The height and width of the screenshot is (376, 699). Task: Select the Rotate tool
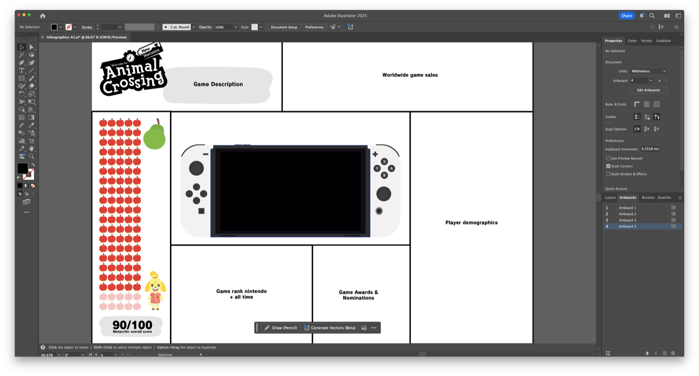tap(21, 94)
